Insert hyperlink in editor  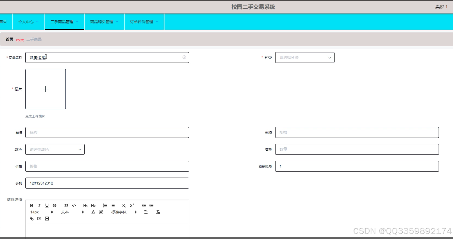(x=32, y=219)
